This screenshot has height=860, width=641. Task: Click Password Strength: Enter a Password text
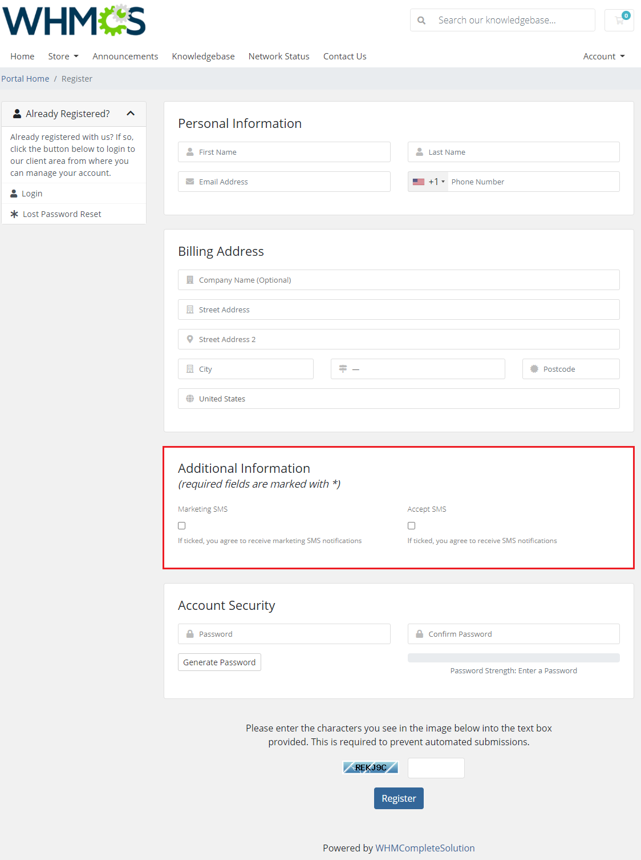514,670
